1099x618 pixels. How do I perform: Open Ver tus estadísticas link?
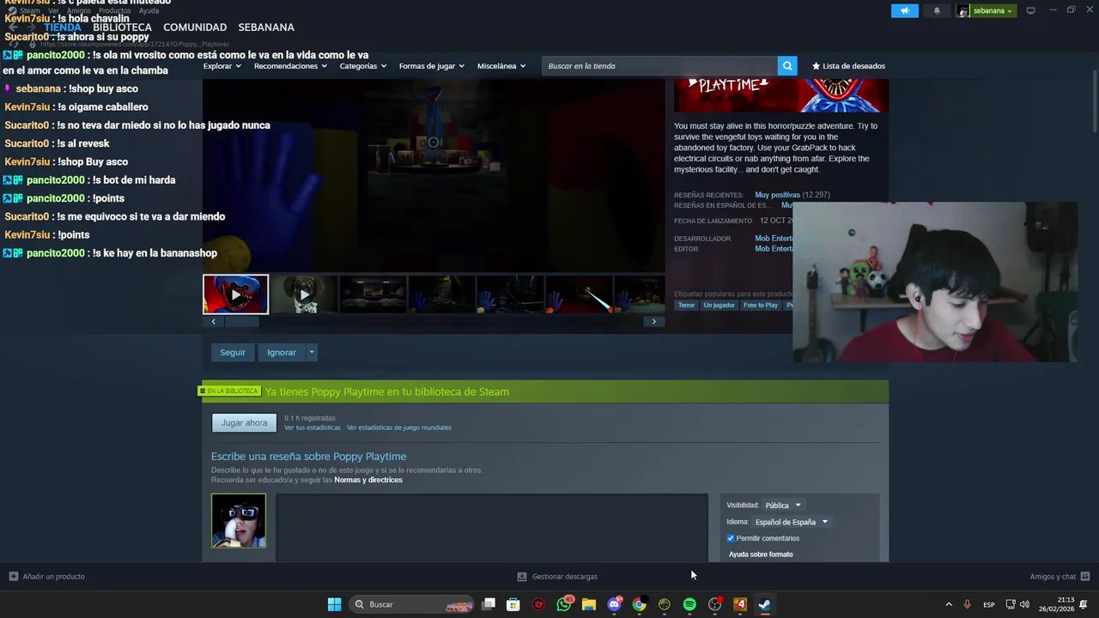tap(313, 427)
